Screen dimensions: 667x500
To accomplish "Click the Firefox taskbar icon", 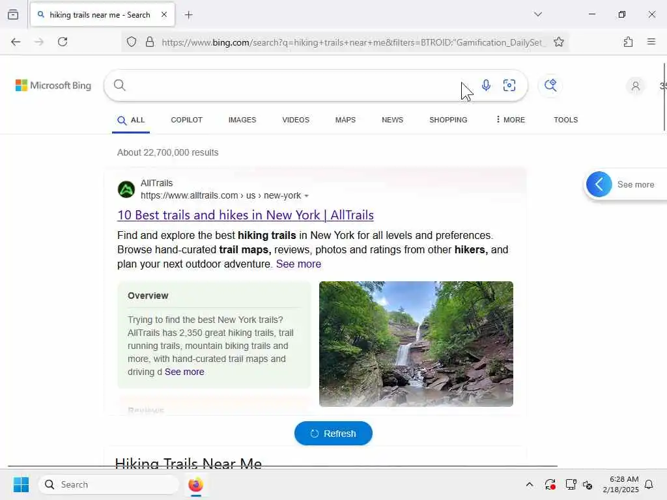I will click(195, 484).
